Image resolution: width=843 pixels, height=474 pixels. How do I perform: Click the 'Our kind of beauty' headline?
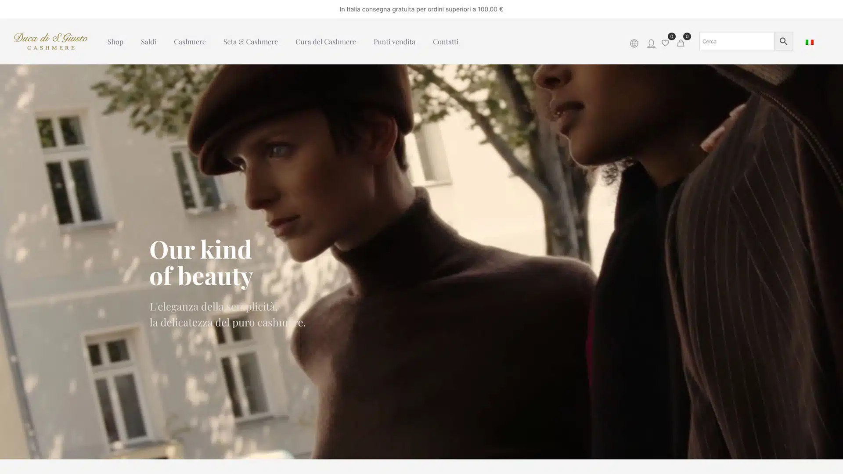(201, 262)
